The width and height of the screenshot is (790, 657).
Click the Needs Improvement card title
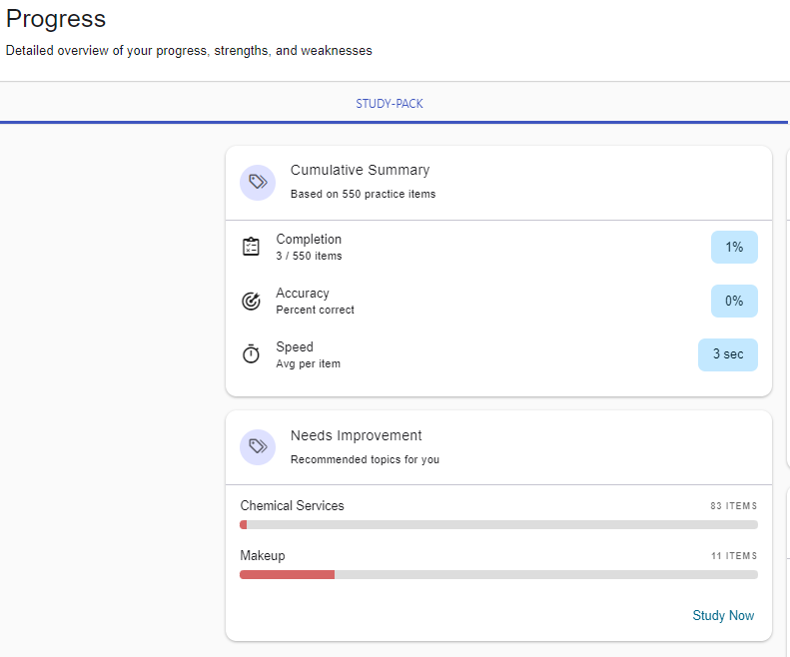coord(356,436)
